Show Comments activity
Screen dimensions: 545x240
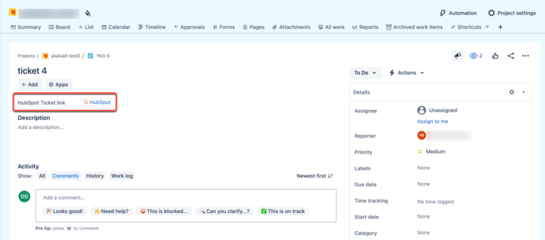pos(66,176)
